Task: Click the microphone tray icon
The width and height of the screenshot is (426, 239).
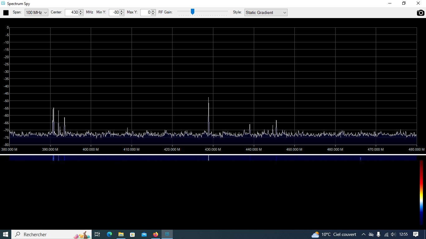Action: (378, 234)
